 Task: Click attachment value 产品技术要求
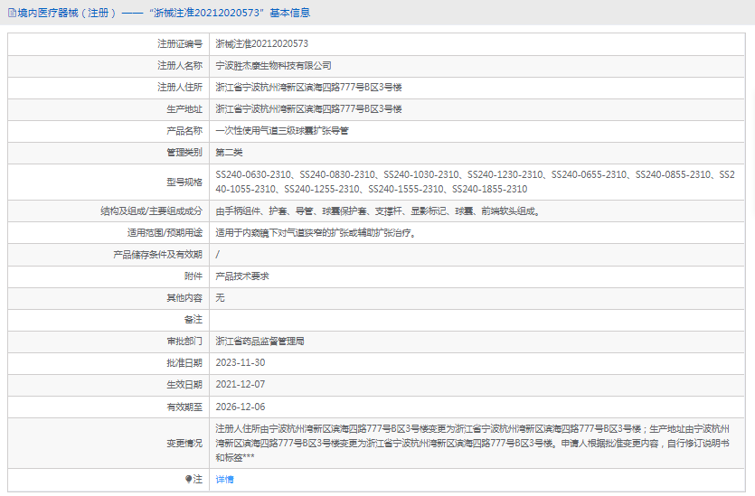click(x=241, y=276)
